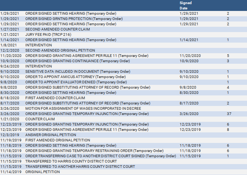Select the ORDER SIGNED GRNTNG PROTECTION entry
Screen dimensions: 247x175
pos(74,19)
